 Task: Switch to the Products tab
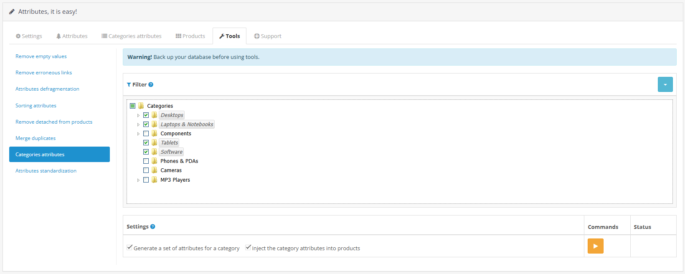click(190, 36)
